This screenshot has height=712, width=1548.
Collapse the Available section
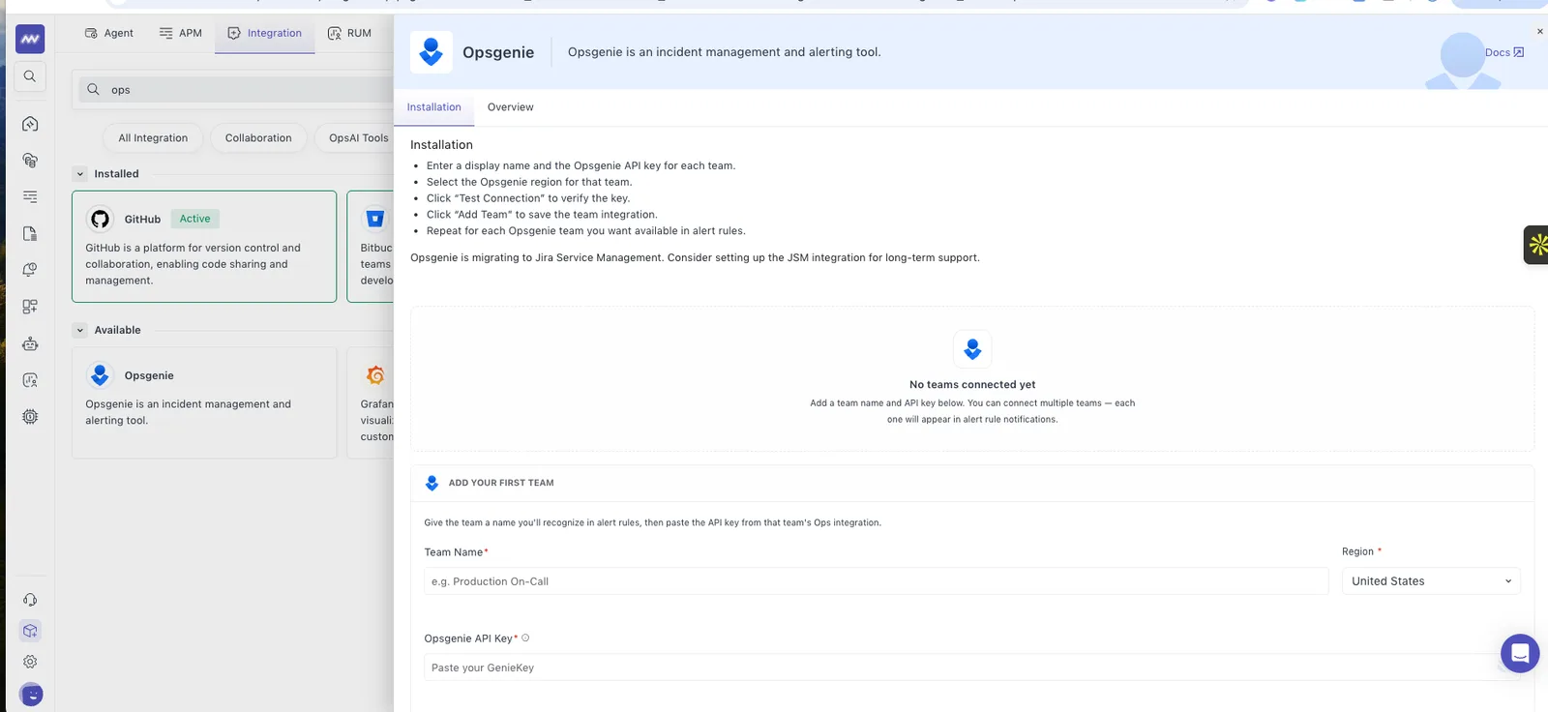[80, 330]
